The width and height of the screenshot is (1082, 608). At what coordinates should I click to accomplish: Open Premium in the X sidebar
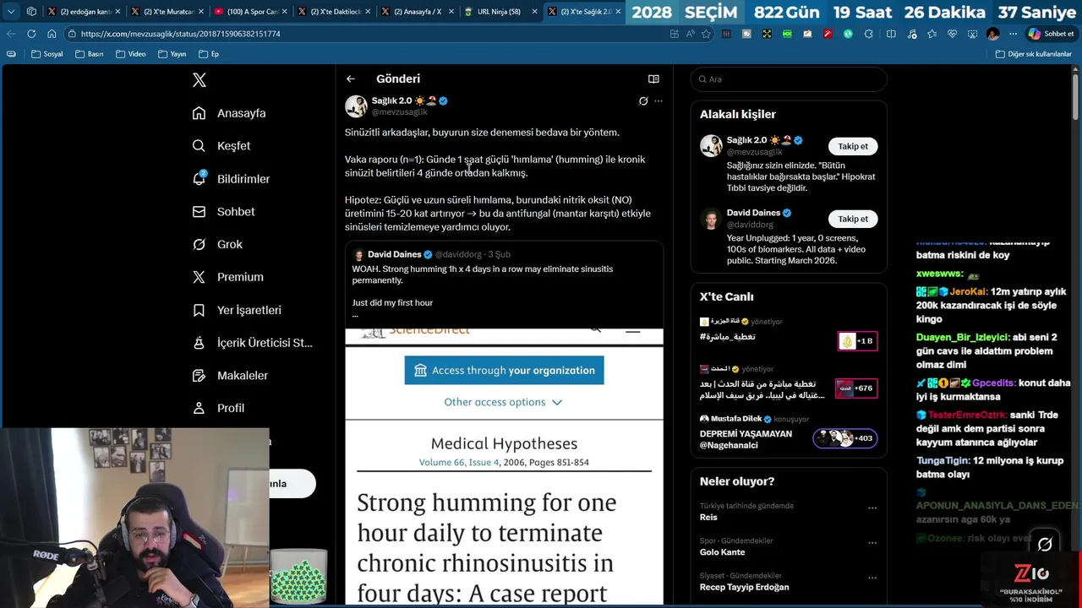coord(227,277)
